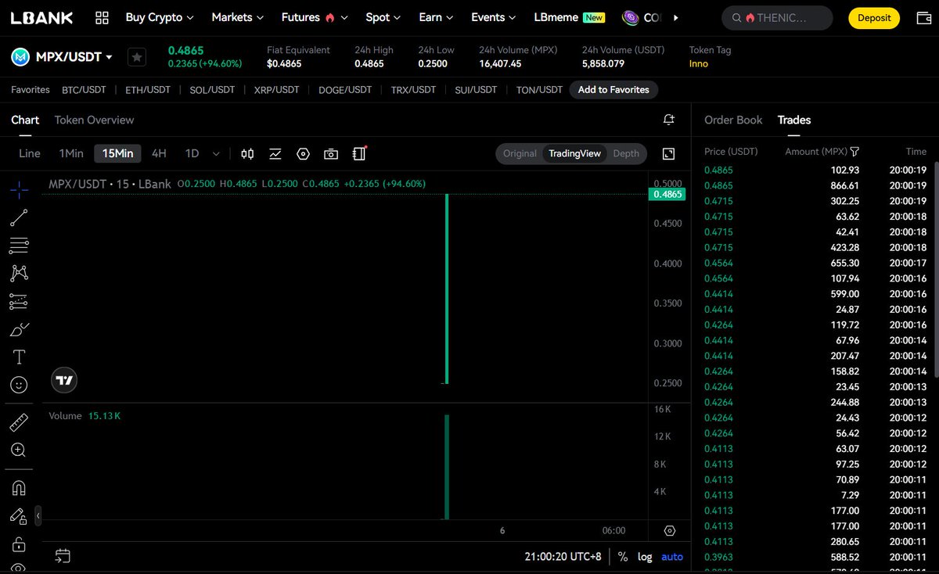This screenshot has width=939, height=574.
Task: Select the Trades tab
Action: tap(794, 120)
